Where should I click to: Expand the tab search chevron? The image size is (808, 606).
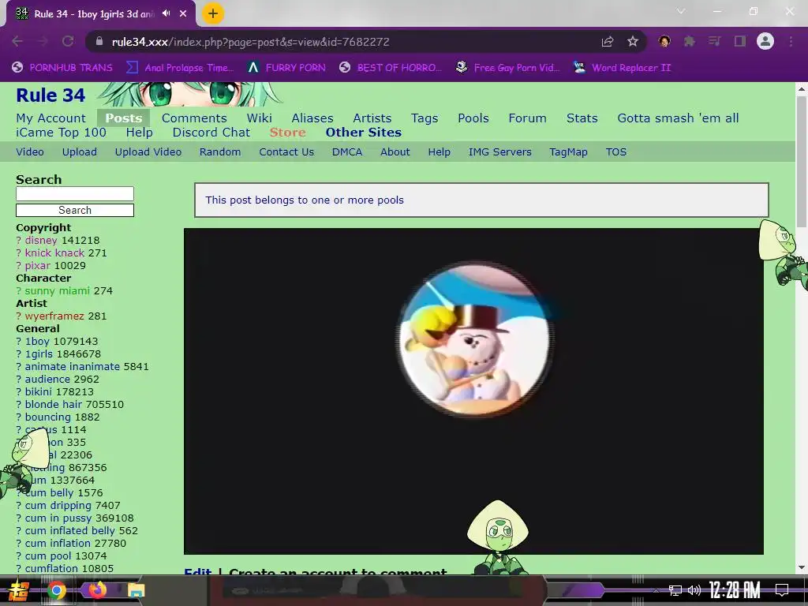(681, 11)
